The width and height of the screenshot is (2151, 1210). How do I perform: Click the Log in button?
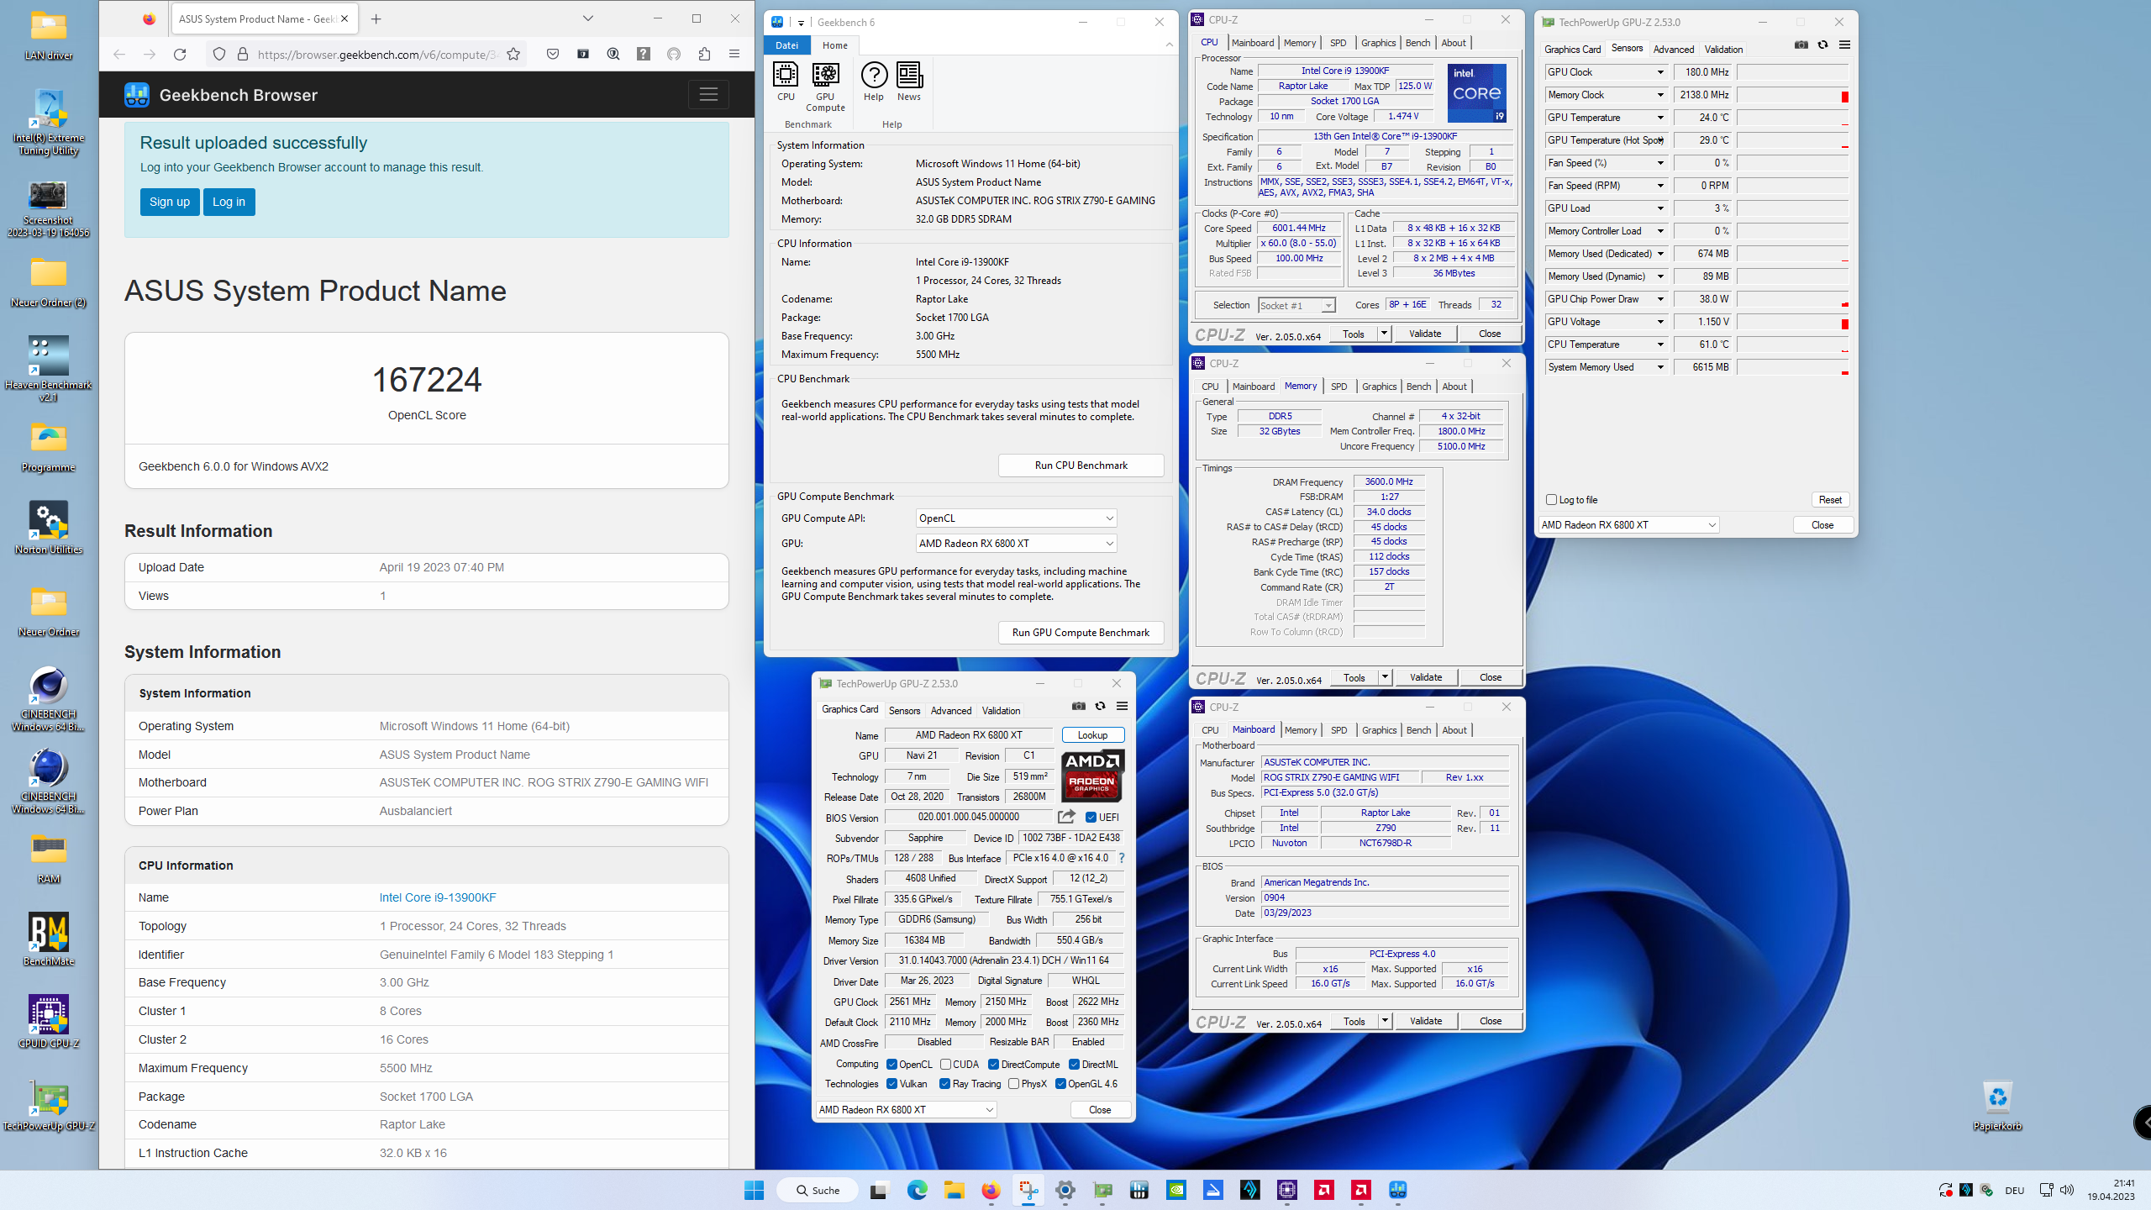(x=229, y=202)
